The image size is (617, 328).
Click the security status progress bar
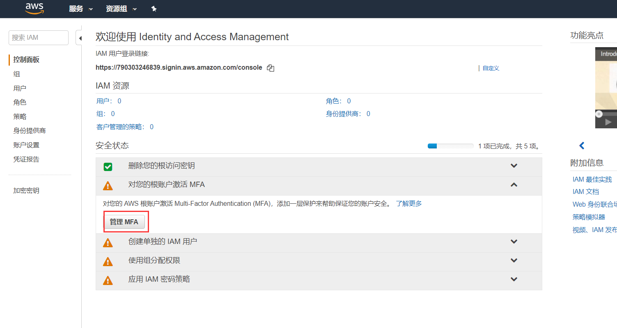click(x=450, y=146)
